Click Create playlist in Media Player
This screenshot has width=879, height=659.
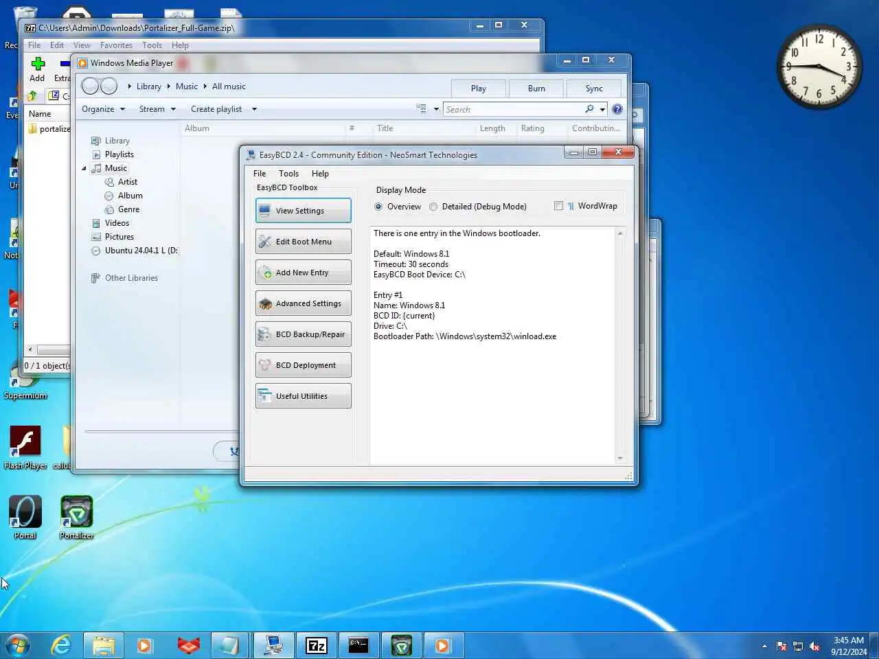[x=216, y=109]
